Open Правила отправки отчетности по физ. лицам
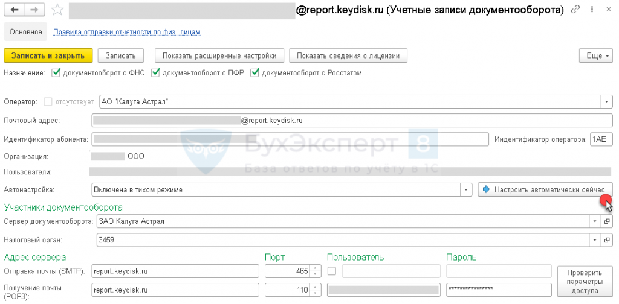Screen dimensions: 619x304 [x=127, y=32]
